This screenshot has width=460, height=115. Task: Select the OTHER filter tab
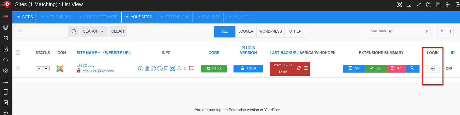(x=295, y=32)
